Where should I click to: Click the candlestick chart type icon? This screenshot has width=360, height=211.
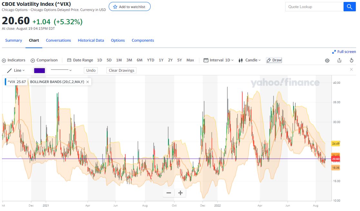click(241, 60)
